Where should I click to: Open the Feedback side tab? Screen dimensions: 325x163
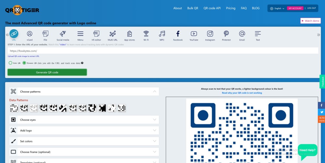coord(322,81)
